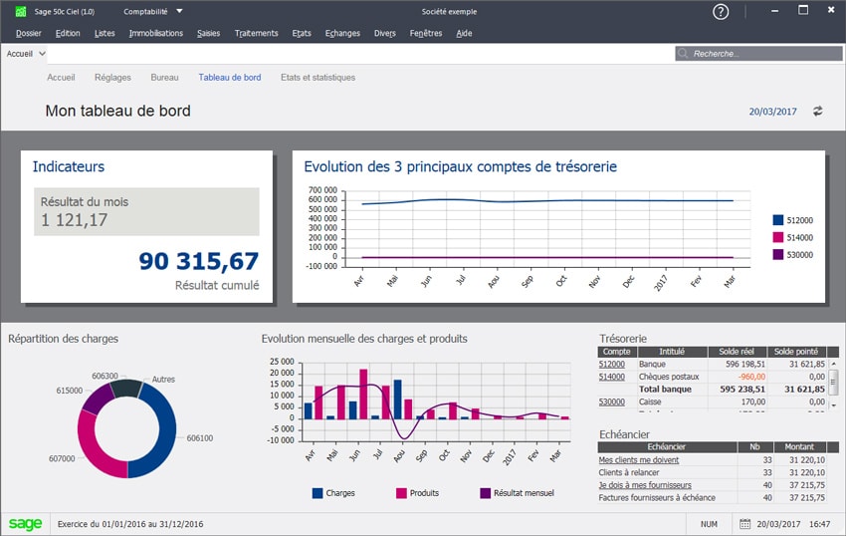
Task: Click the Produits legend swatch
Action: [401, 493]
